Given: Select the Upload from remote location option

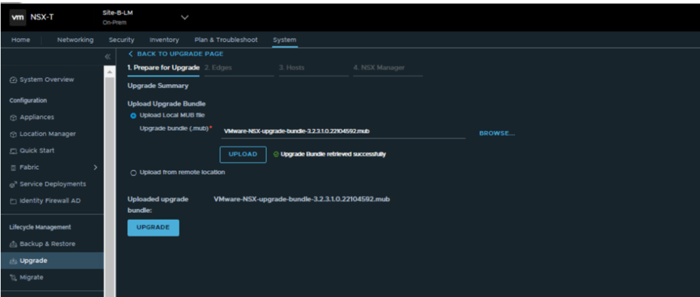Looking at the screenshot, I should click(133, 173).
